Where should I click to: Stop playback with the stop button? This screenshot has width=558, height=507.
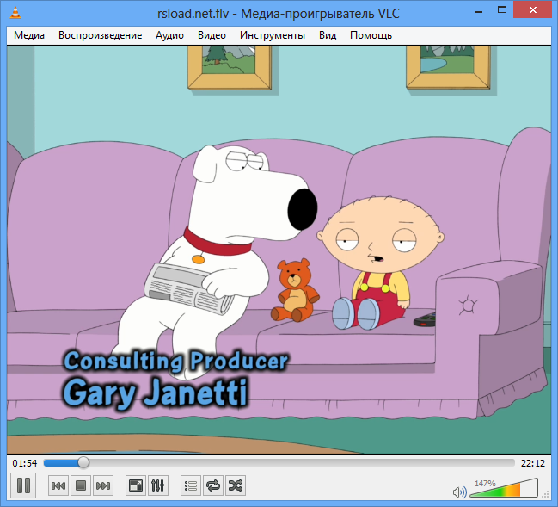coord(81,485)
